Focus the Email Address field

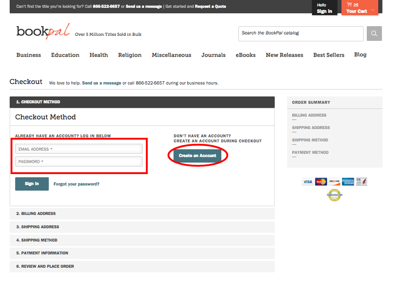pyautogui.click(x=79, y=149)
